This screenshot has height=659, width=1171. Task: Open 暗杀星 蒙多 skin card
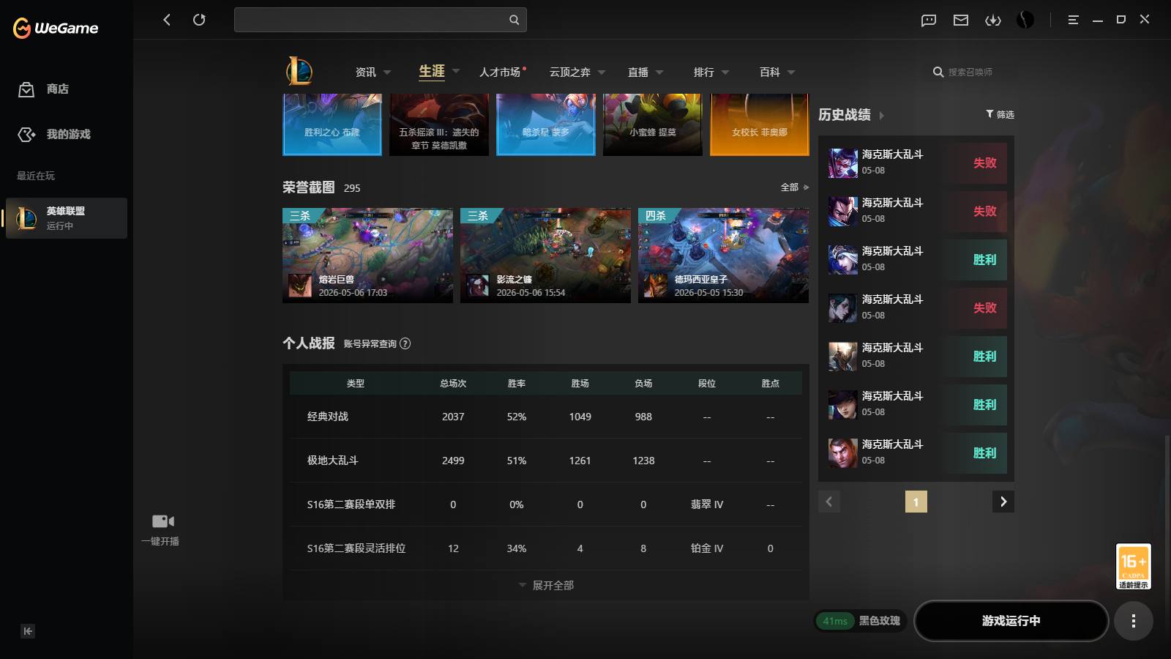point(546,124)
